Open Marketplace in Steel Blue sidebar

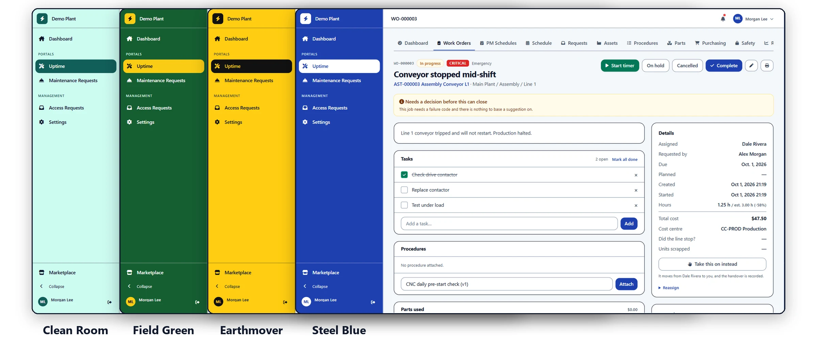[x=339, y=273]
